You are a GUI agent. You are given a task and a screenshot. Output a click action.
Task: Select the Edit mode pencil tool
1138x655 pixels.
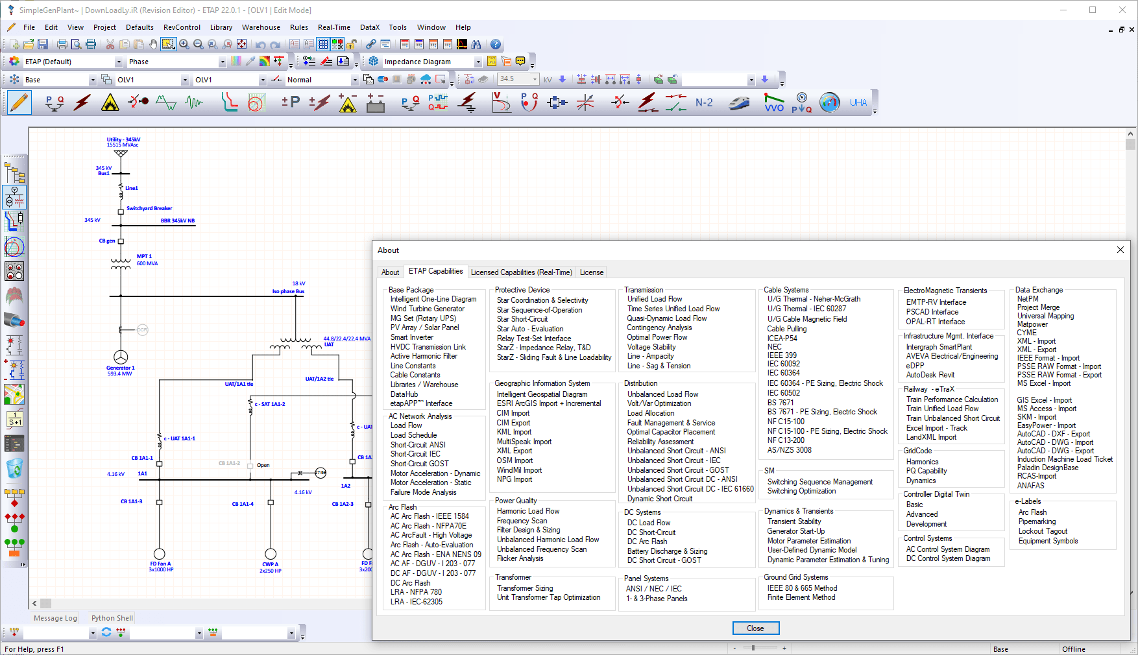19,102
